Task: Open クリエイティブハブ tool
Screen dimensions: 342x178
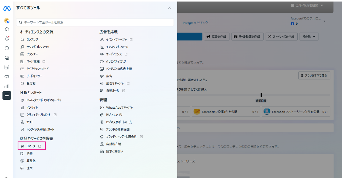Action: [113, 61]
